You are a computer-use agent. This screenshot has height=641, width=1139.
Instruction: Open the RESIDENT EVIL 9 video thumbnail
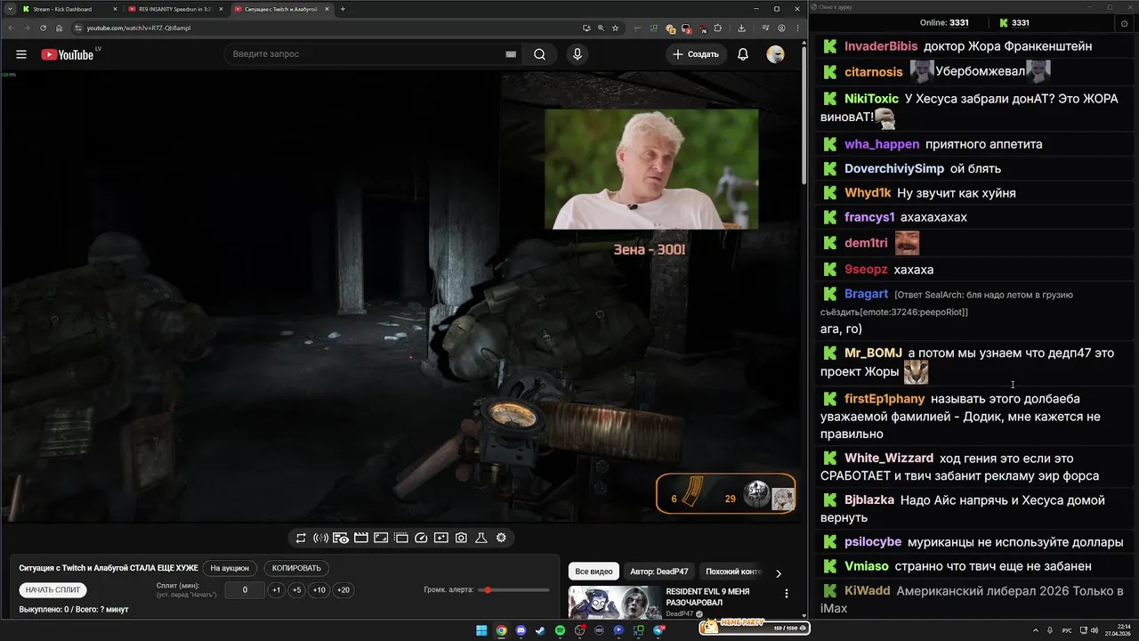(614, 602)
